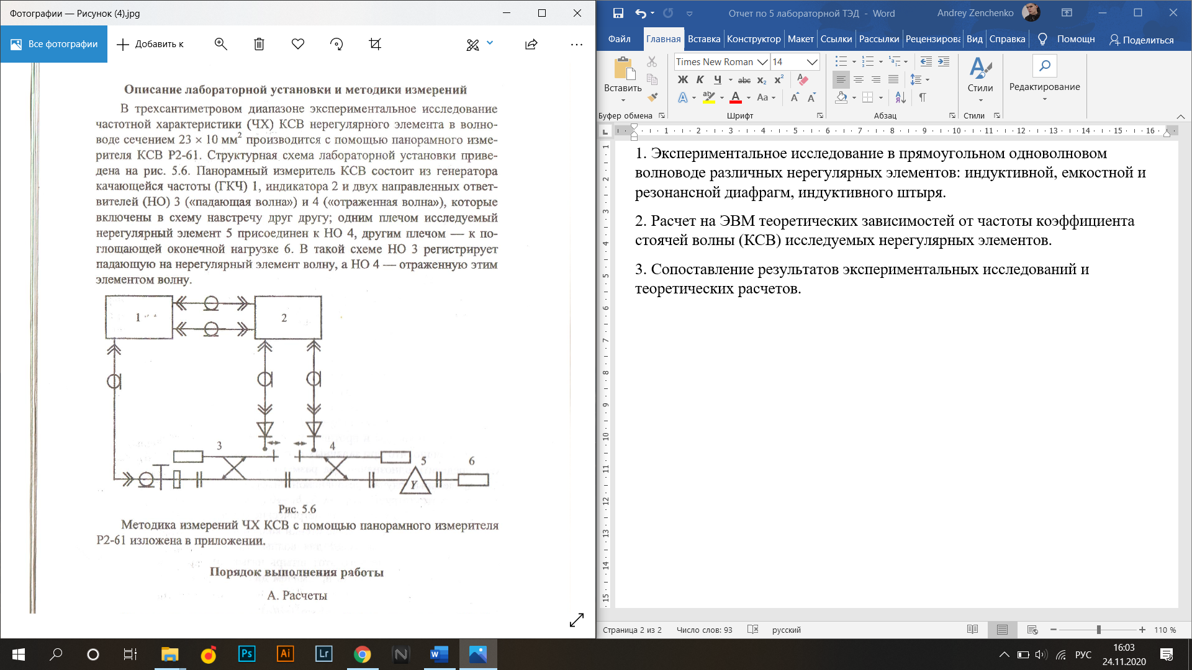Screen dimensions: 1192x670
Task: Toggle bold 'Ж' formatting
Action: 682,79
